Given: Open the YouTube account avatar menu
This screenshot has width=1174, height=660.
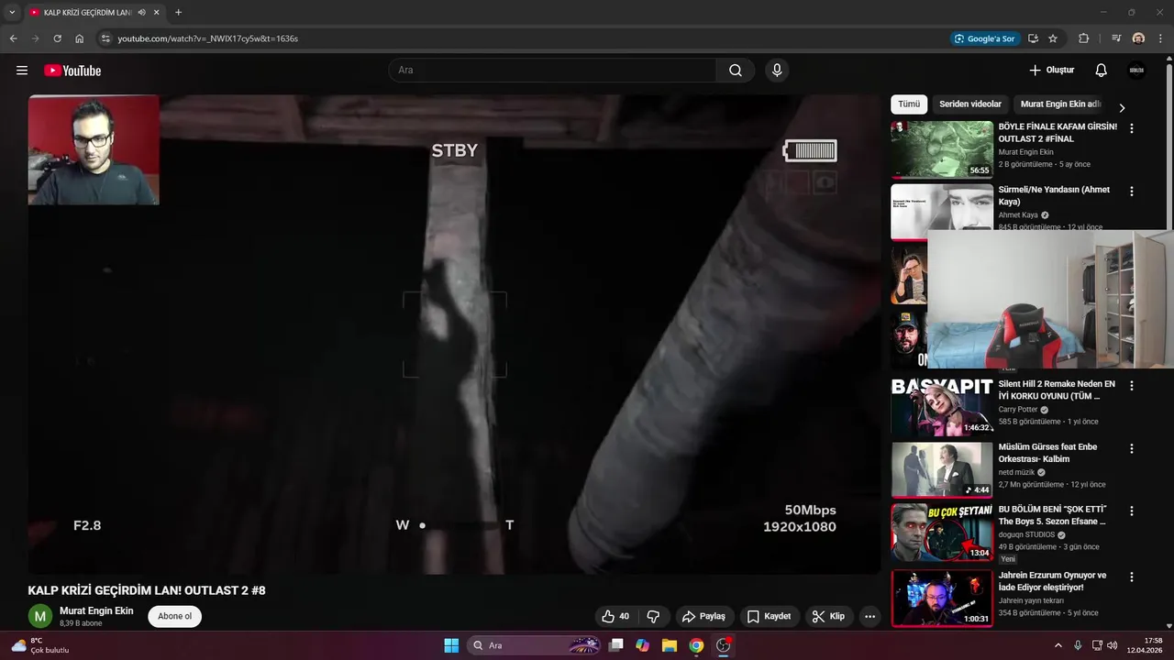Looking at the screenshot, I should pos(1136,71).
